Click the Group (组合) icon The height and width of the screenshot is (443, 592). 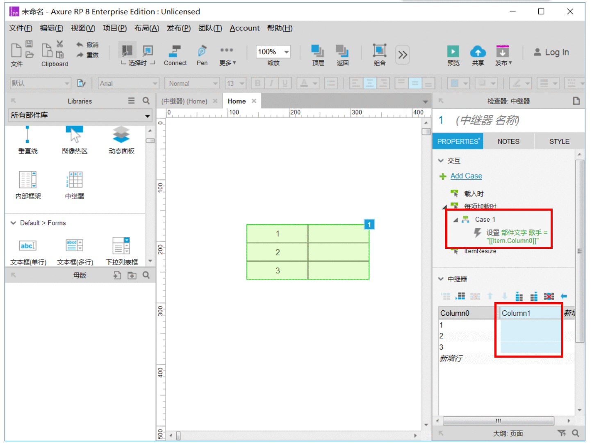(379, 51)
